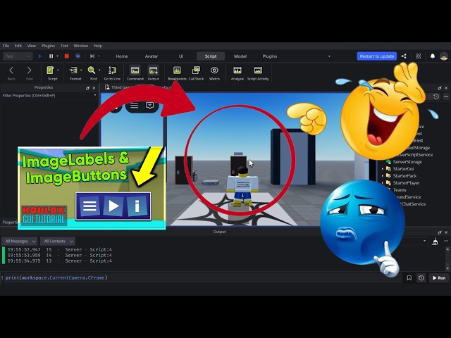Pop out the Output panel
This screenshot has height=338, width=451.
click(440, 232)
